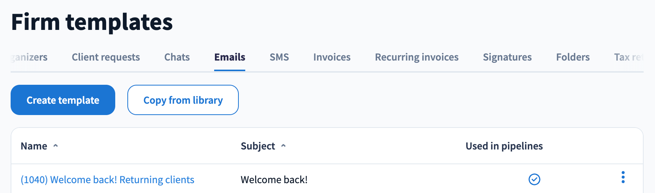Switch to the Chats tab
Screen dimensions: 655x193
click(177, 57)
